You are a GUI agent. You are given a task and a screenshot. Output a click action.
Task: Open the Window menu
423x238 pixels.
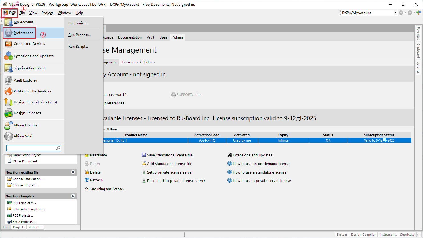(x=64, y=13)
